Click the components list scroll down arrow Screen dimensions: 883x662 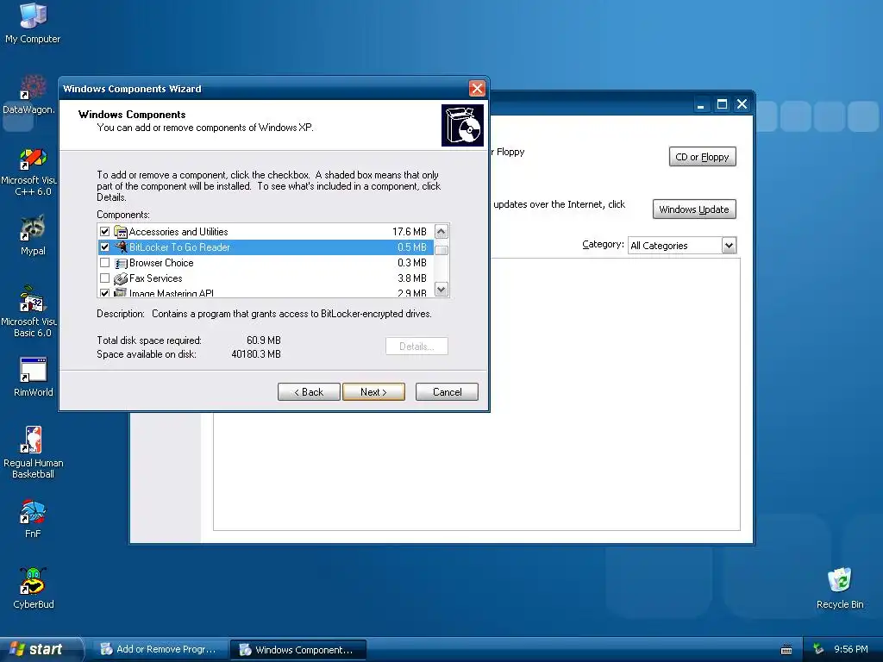click(441, 290)
